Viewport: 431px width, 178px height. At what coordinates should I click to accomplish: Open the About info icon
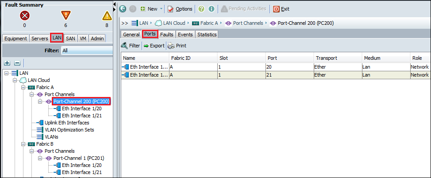click(x=211, y=9)
